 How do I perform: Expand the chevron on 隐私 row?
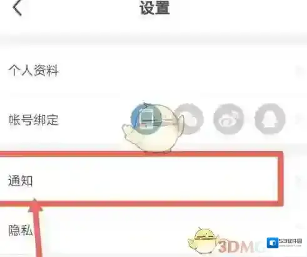[299, 228]
